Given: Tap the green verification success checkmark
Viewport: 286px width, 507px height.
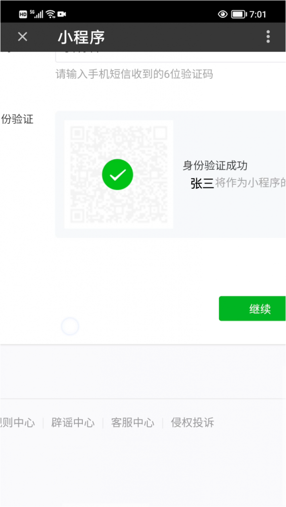Looking at the screenshot, I should (117, 175).
